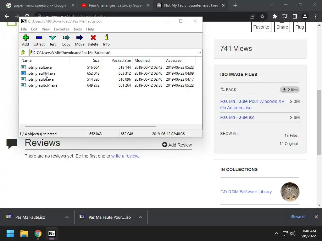
Task: Expand options for Pas Ma Faute.iso download
Action: [x=67, y=217]
